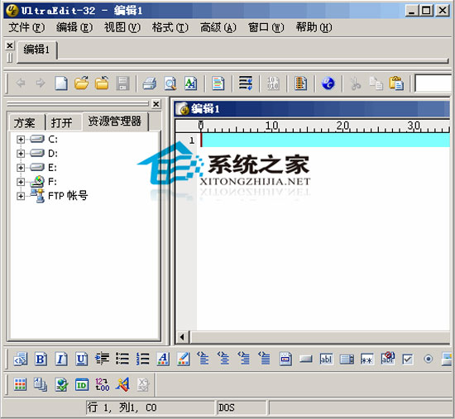This screenshot has height=419, width=455.
Task: Click the HTML font color A icon
Action: [x=163, y=359]
